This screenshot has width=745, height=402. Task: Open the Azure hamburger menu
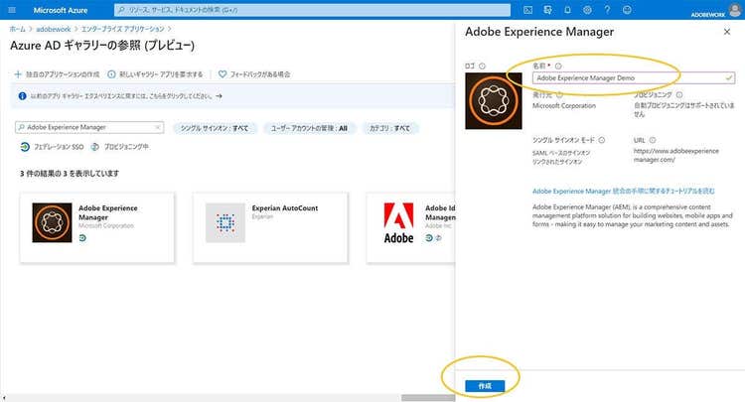(13, 9)
